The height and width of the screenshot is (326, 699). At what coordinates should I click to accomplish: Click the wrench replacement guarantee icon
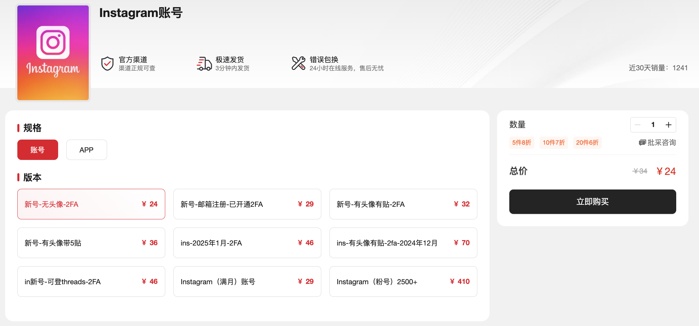[x=299, y=64]
